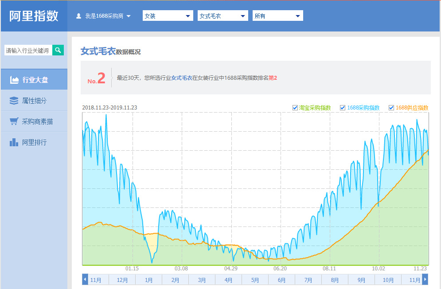This screenshot has height=289, width=441.
Task: Click the 8月 segment on timeline
Action: (335, 280)
